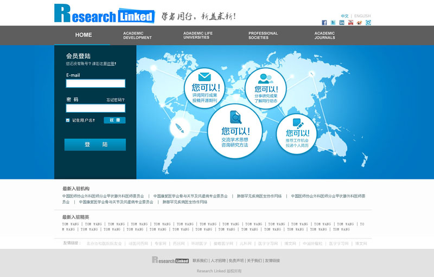Go to Academic Development menu item
This screenshot has height=277, width=434.
137,36
